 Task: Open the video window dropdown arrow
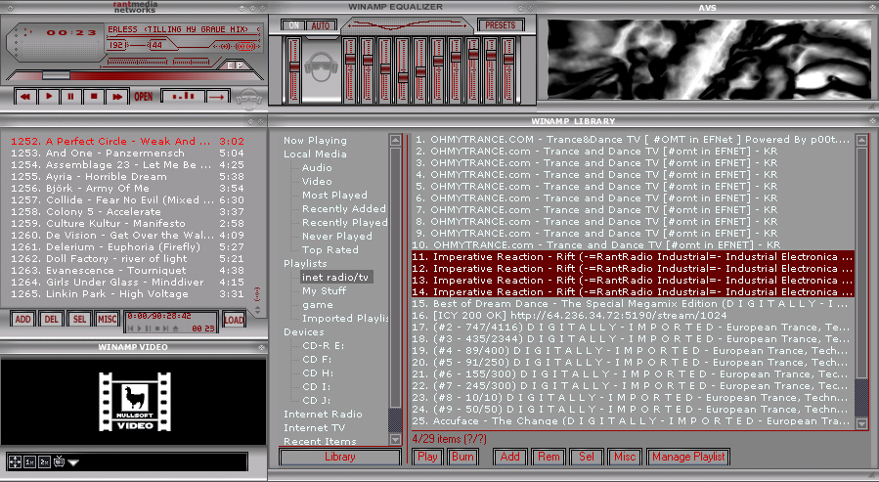[x=73, y=463]
